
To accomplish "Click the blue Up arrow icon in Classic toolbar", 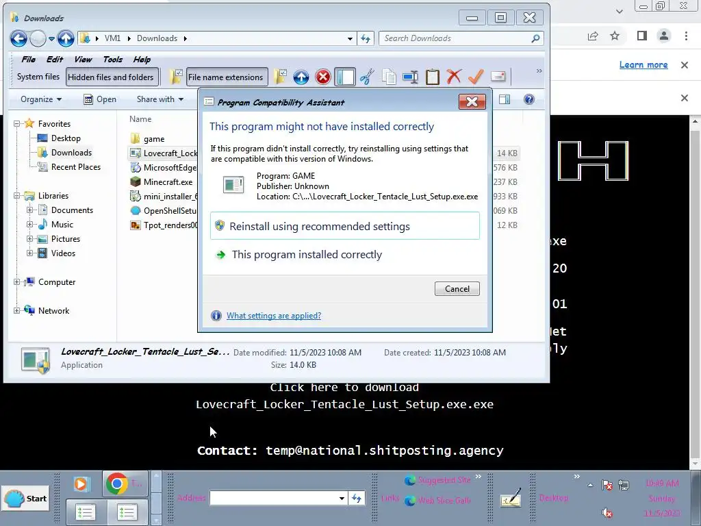I will coord(301,77).
